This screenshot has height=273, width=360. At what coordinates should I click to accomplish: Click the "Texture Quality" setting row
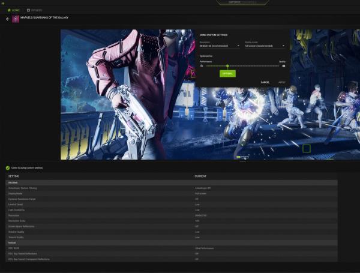[x=172, y=238]
